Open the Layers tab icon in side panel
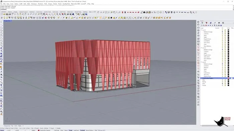Image resolution: width=234 pixels, height=131 pixels. (207, 23)
